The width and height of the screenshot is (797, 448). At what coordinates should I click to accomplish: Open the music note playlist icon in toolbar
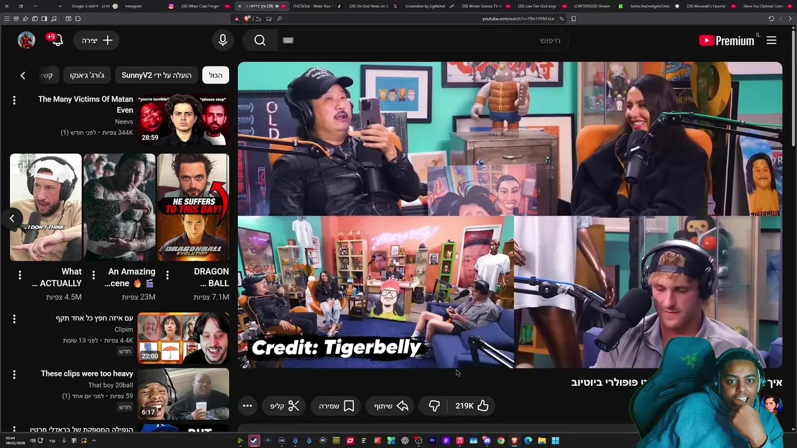[x=54, y=19]
